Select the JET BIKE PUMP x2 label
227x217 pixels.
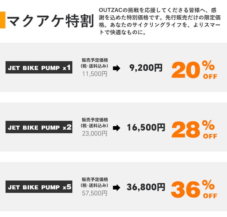39,128
